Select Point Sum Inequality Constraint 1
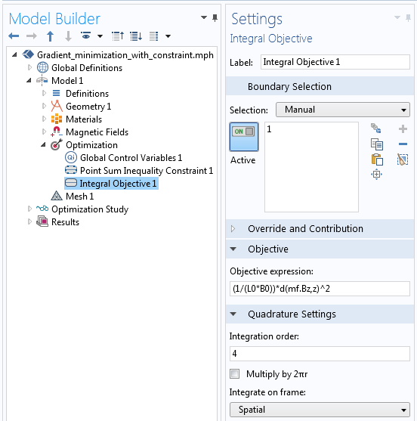Viewport: 417px width, 421px height. [x=147, y=171]
